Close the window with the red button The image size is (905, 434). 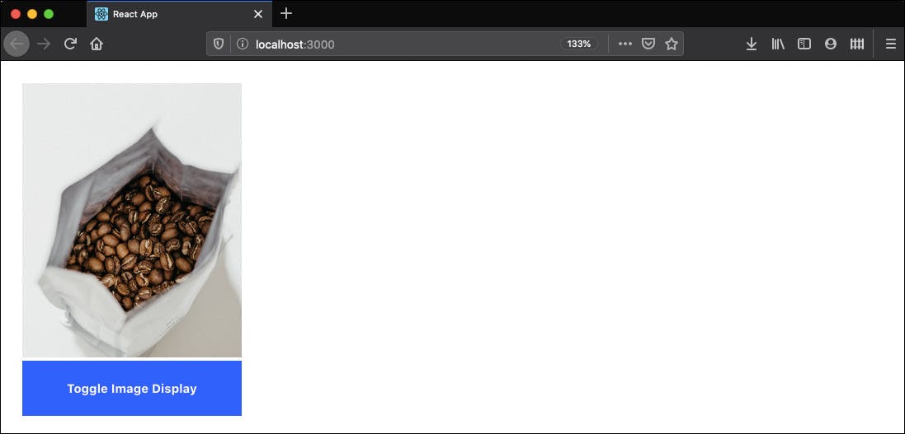16,14
